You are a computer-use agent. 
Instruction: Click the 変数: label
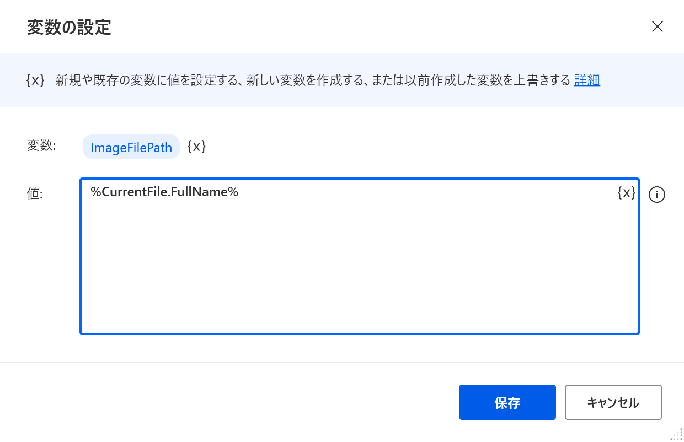pos(41,145)
